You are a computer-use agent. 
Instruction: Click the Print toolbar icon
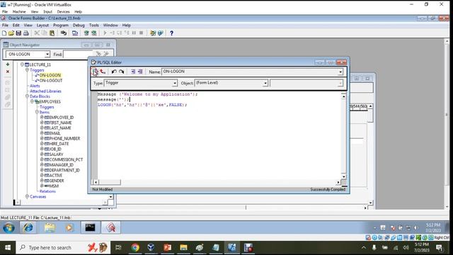coord(26,33)
